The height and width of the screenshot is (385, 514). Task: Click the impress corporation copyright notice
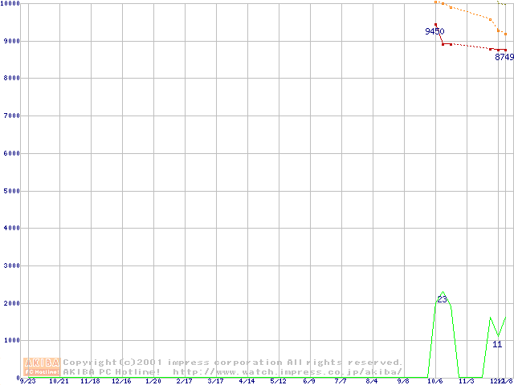pyautogui.click(x=233, y=362)
